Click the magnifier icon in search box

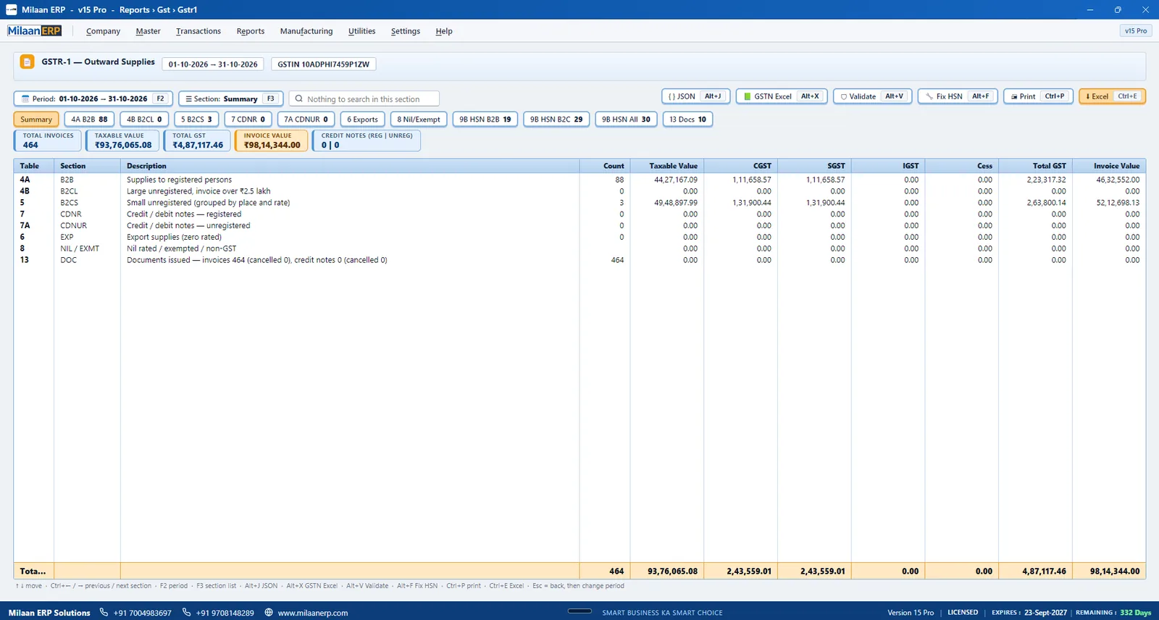[298, 99]
